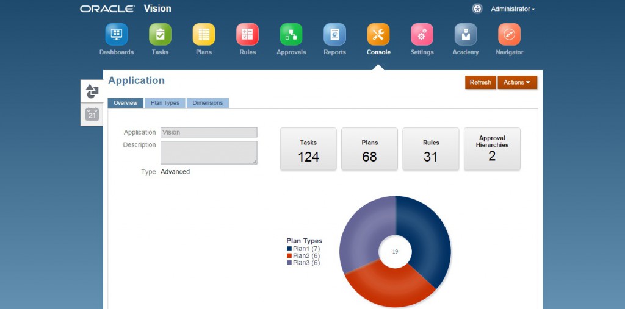
Task: Open the Reports icon
Action: coord(335,34)
